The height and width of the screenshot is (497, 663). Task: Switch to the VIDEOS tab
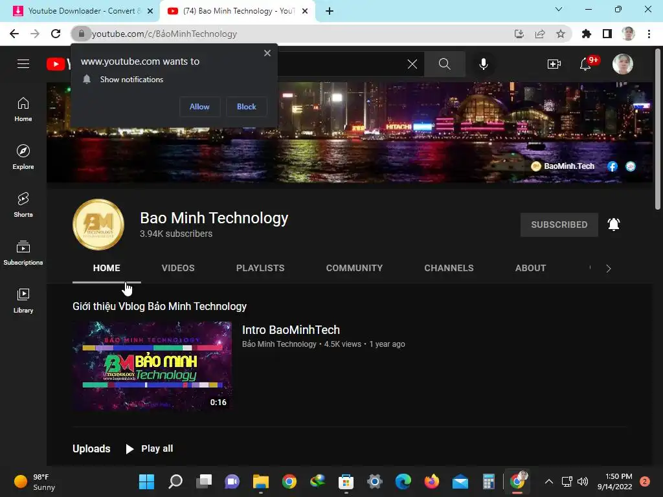(x=178, y=268)
